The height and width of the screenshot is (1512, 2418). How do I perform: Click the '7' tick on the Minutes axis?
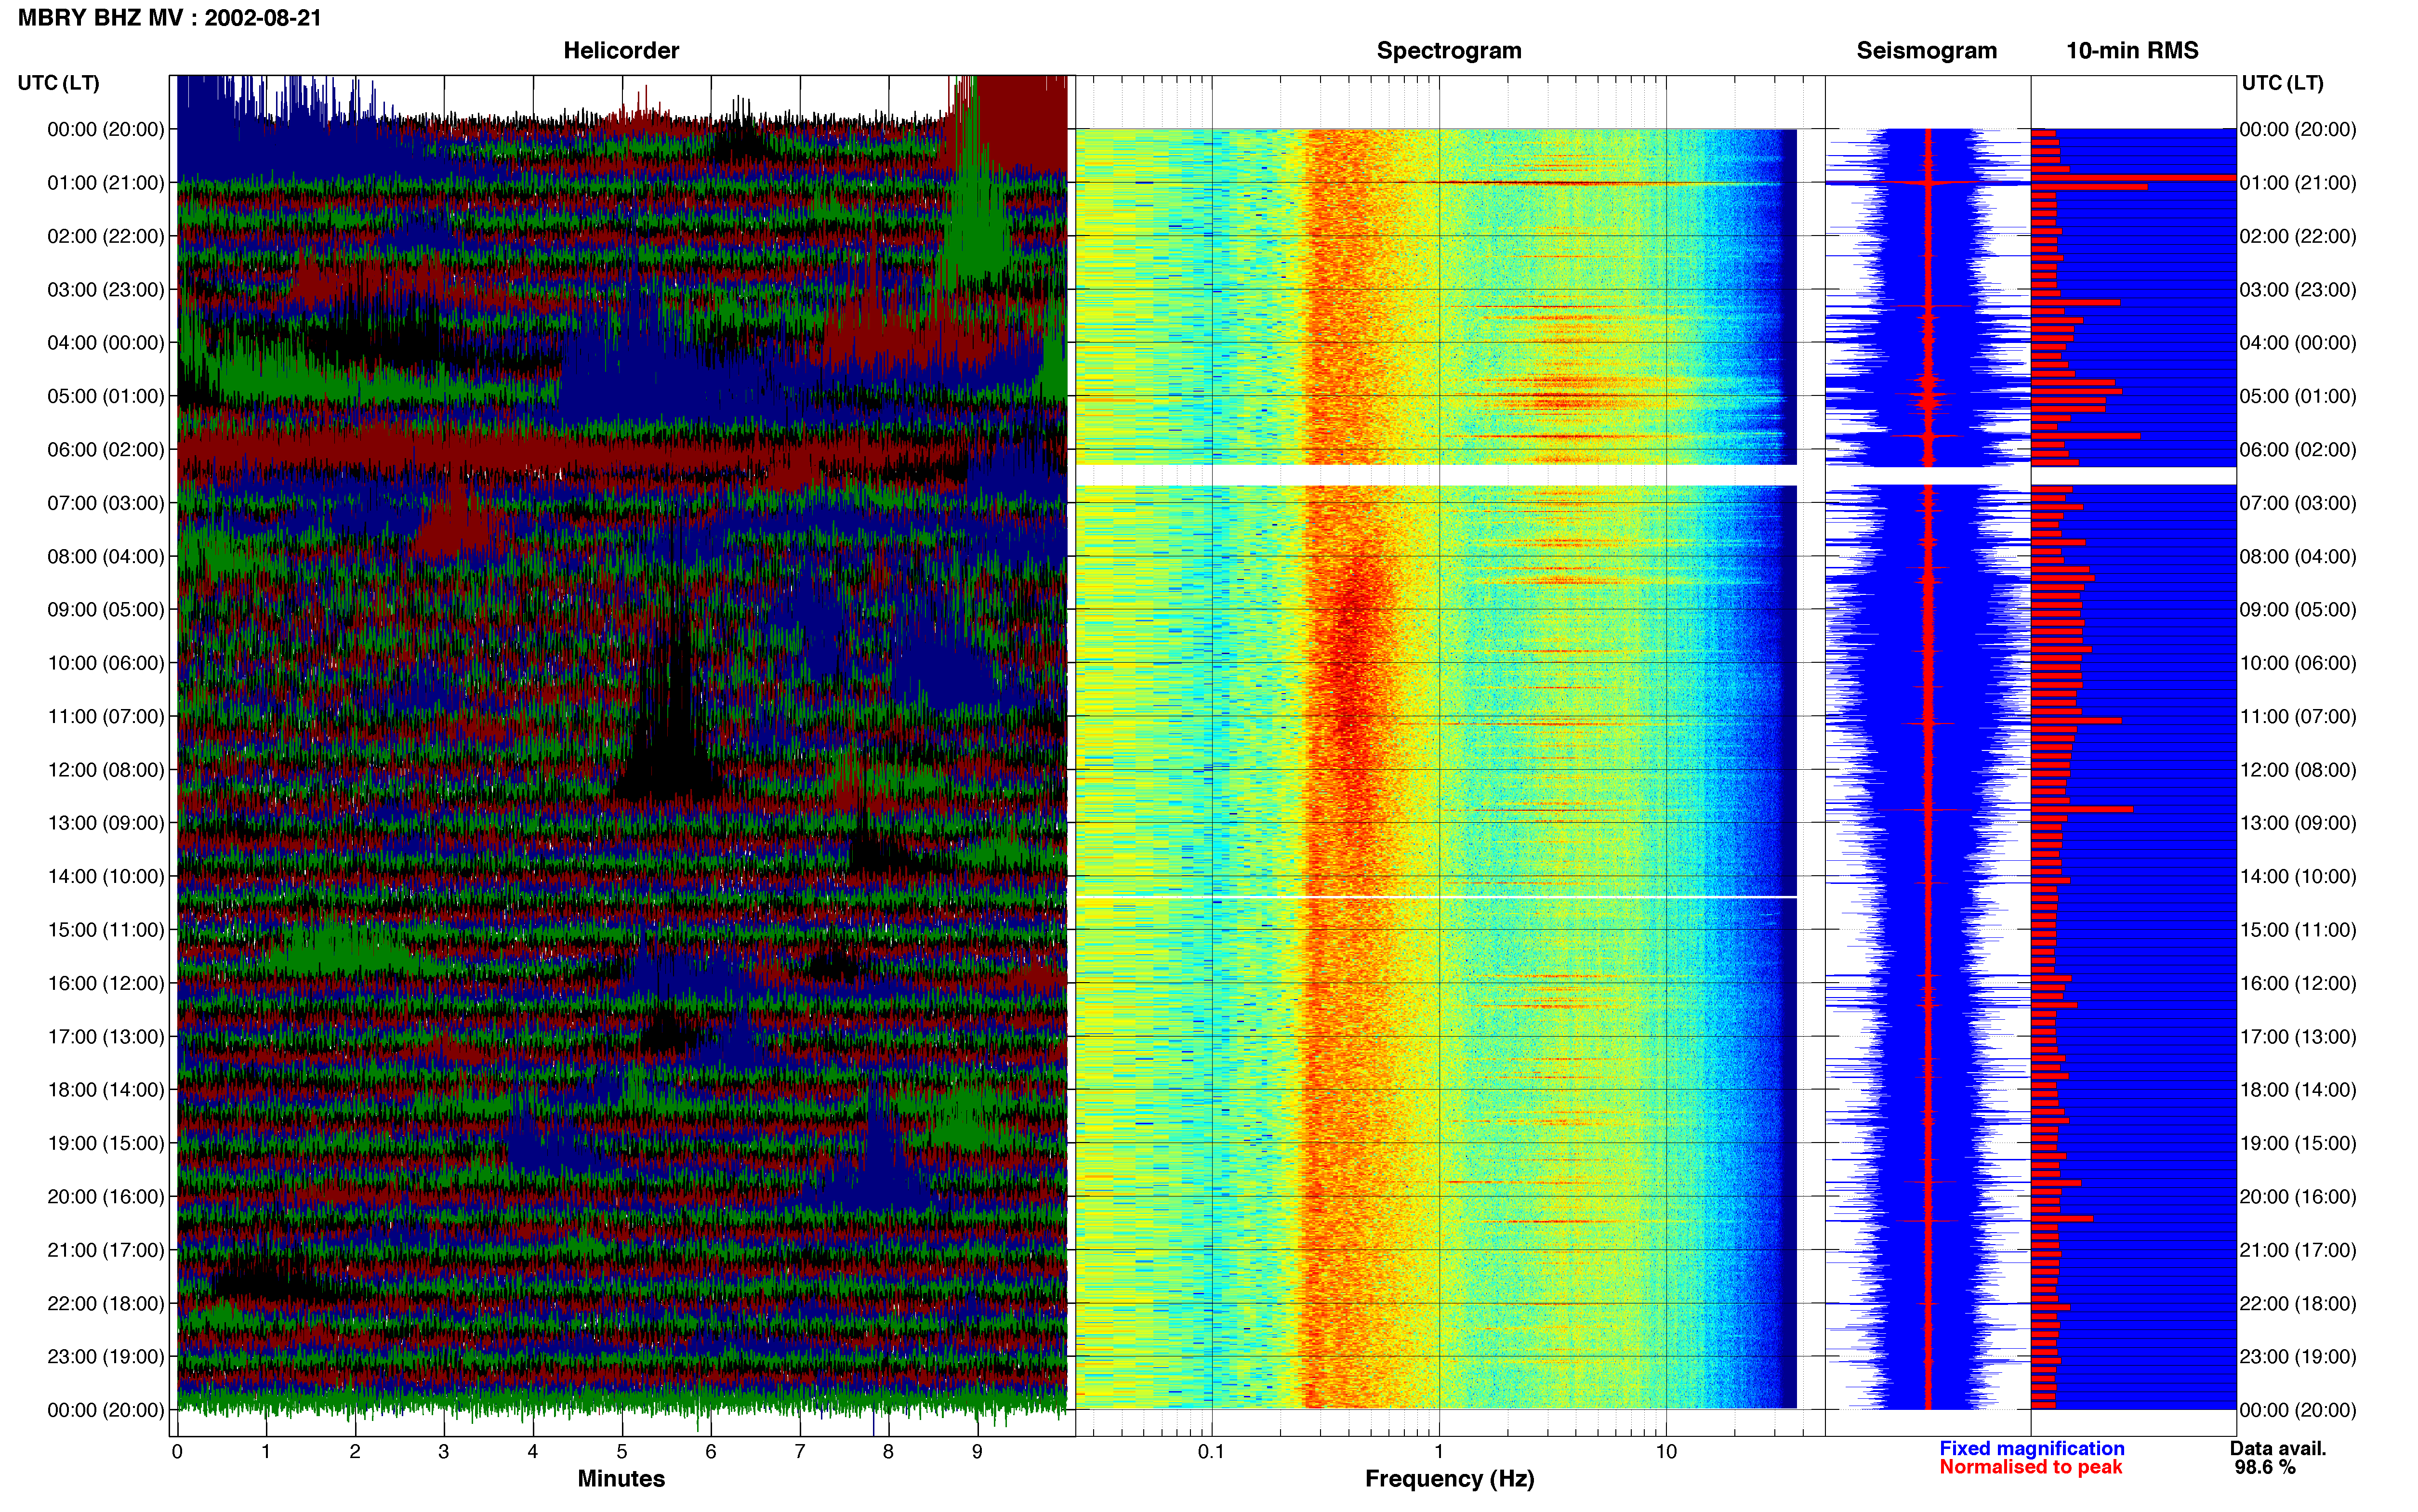[x=800, y=1452]
